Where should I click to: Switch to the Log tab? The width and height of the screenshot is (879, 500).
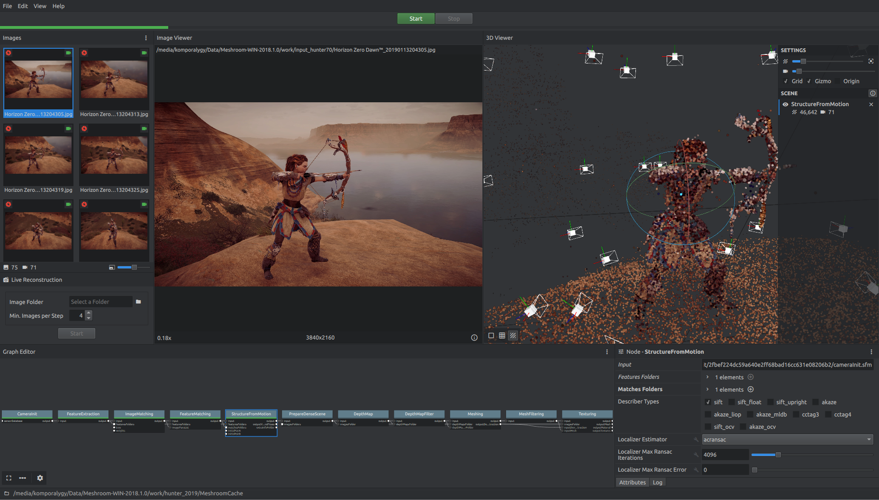click(657, 482)
